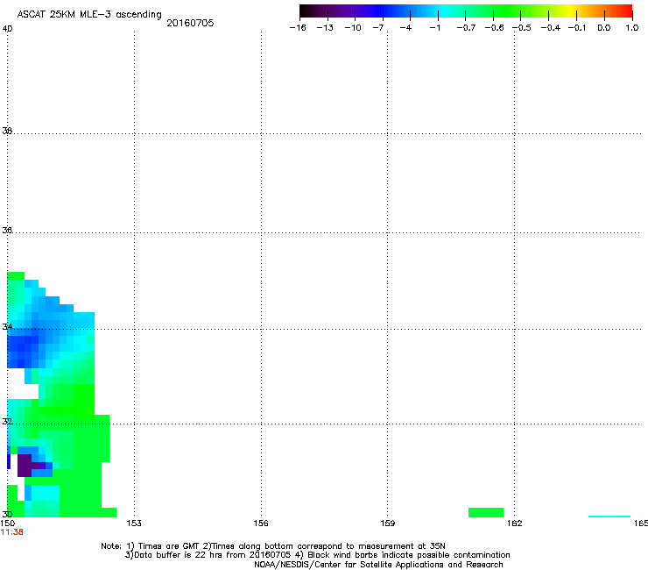The image size is (648, 570).
Task: Click the latitude label 36
Action: 7,230
